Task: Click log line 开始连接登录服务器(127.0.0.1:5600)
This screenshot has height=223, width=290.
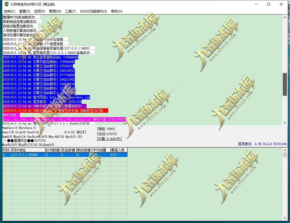Action: (49, 48)
